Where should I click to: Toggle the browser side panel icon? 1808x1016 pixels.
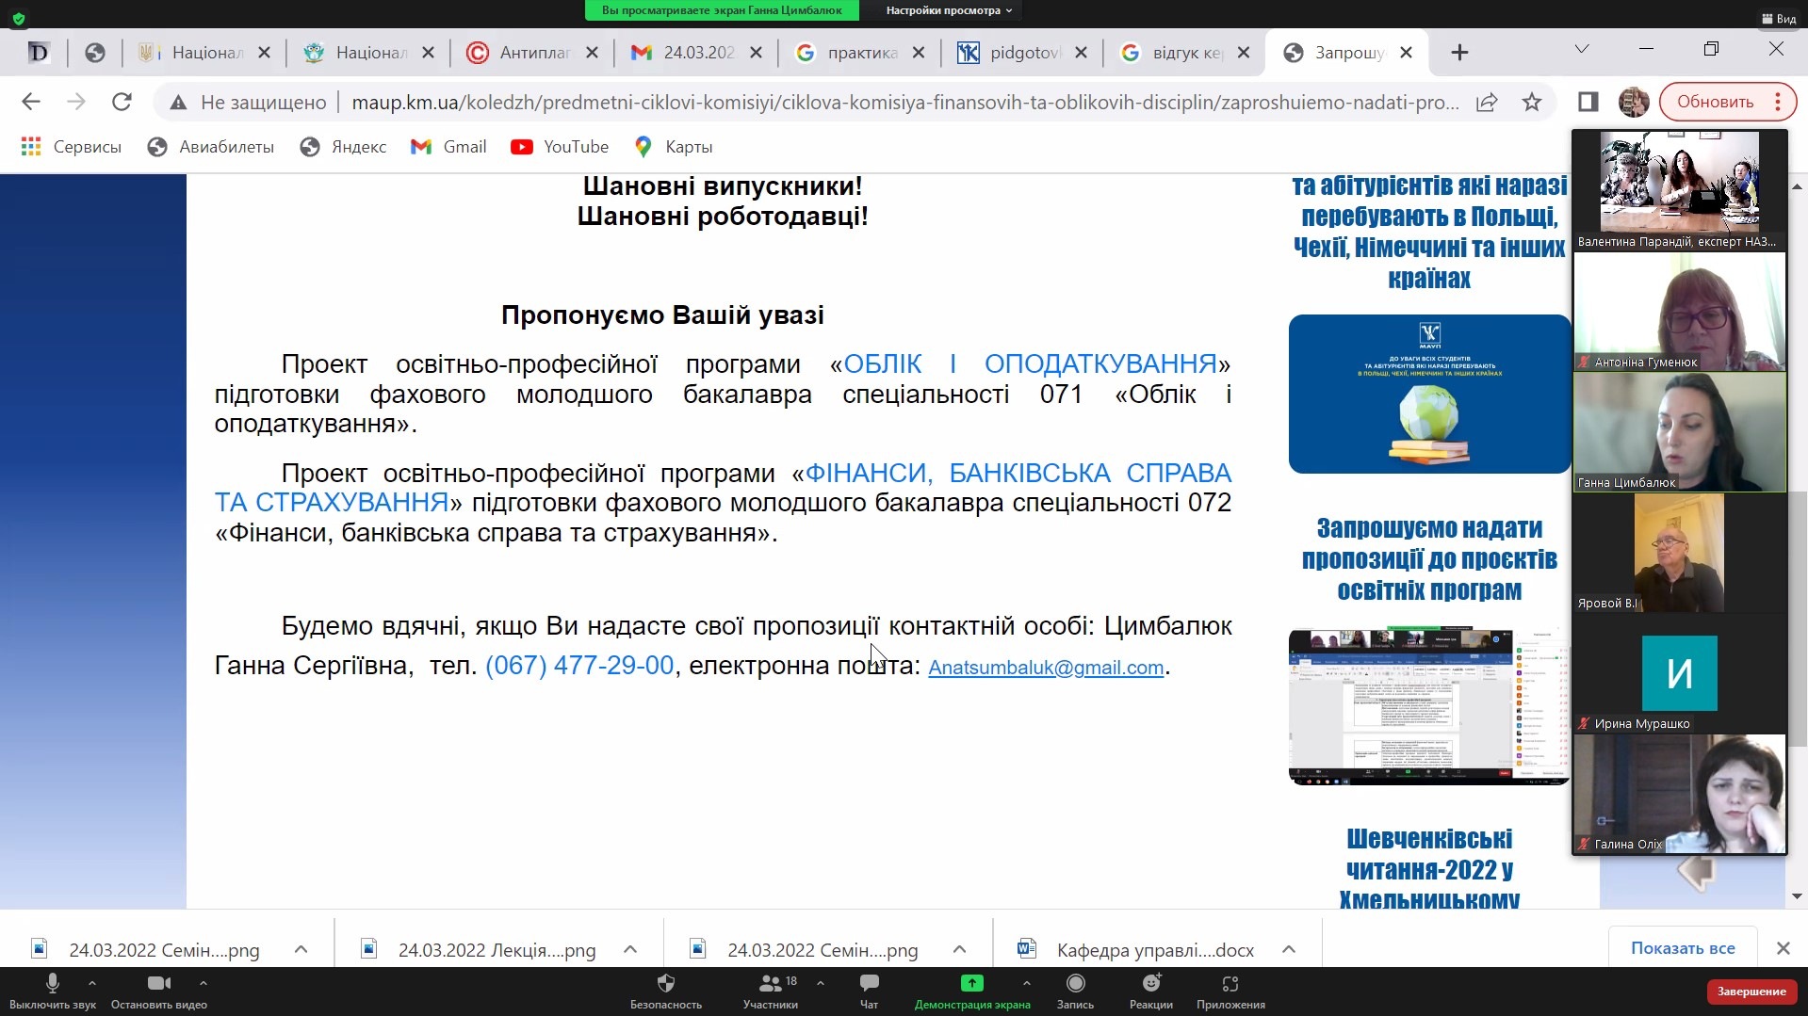(x=1588, y=102)
